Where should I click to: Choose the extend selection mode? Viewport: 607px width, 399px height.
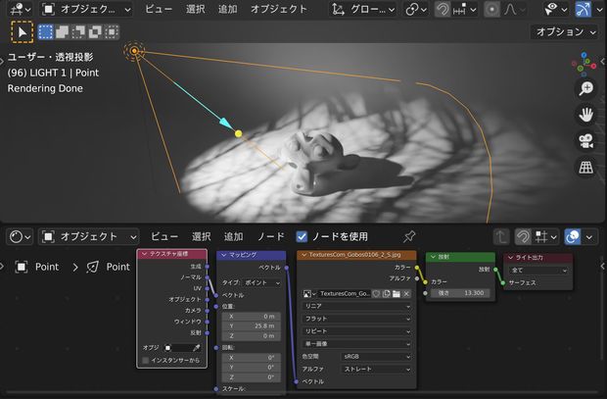[x=63, y=31]
